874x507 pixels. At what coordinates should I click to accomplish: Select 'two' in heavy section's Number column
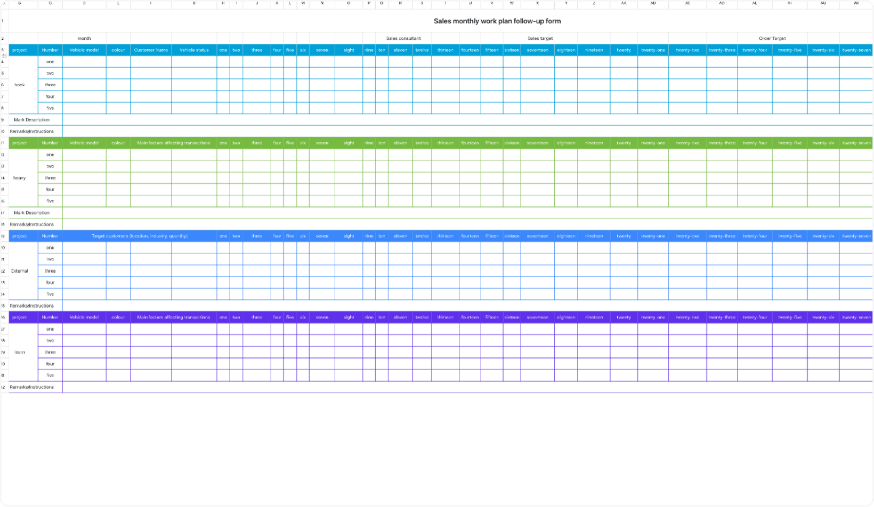click(x=50, y=166)
